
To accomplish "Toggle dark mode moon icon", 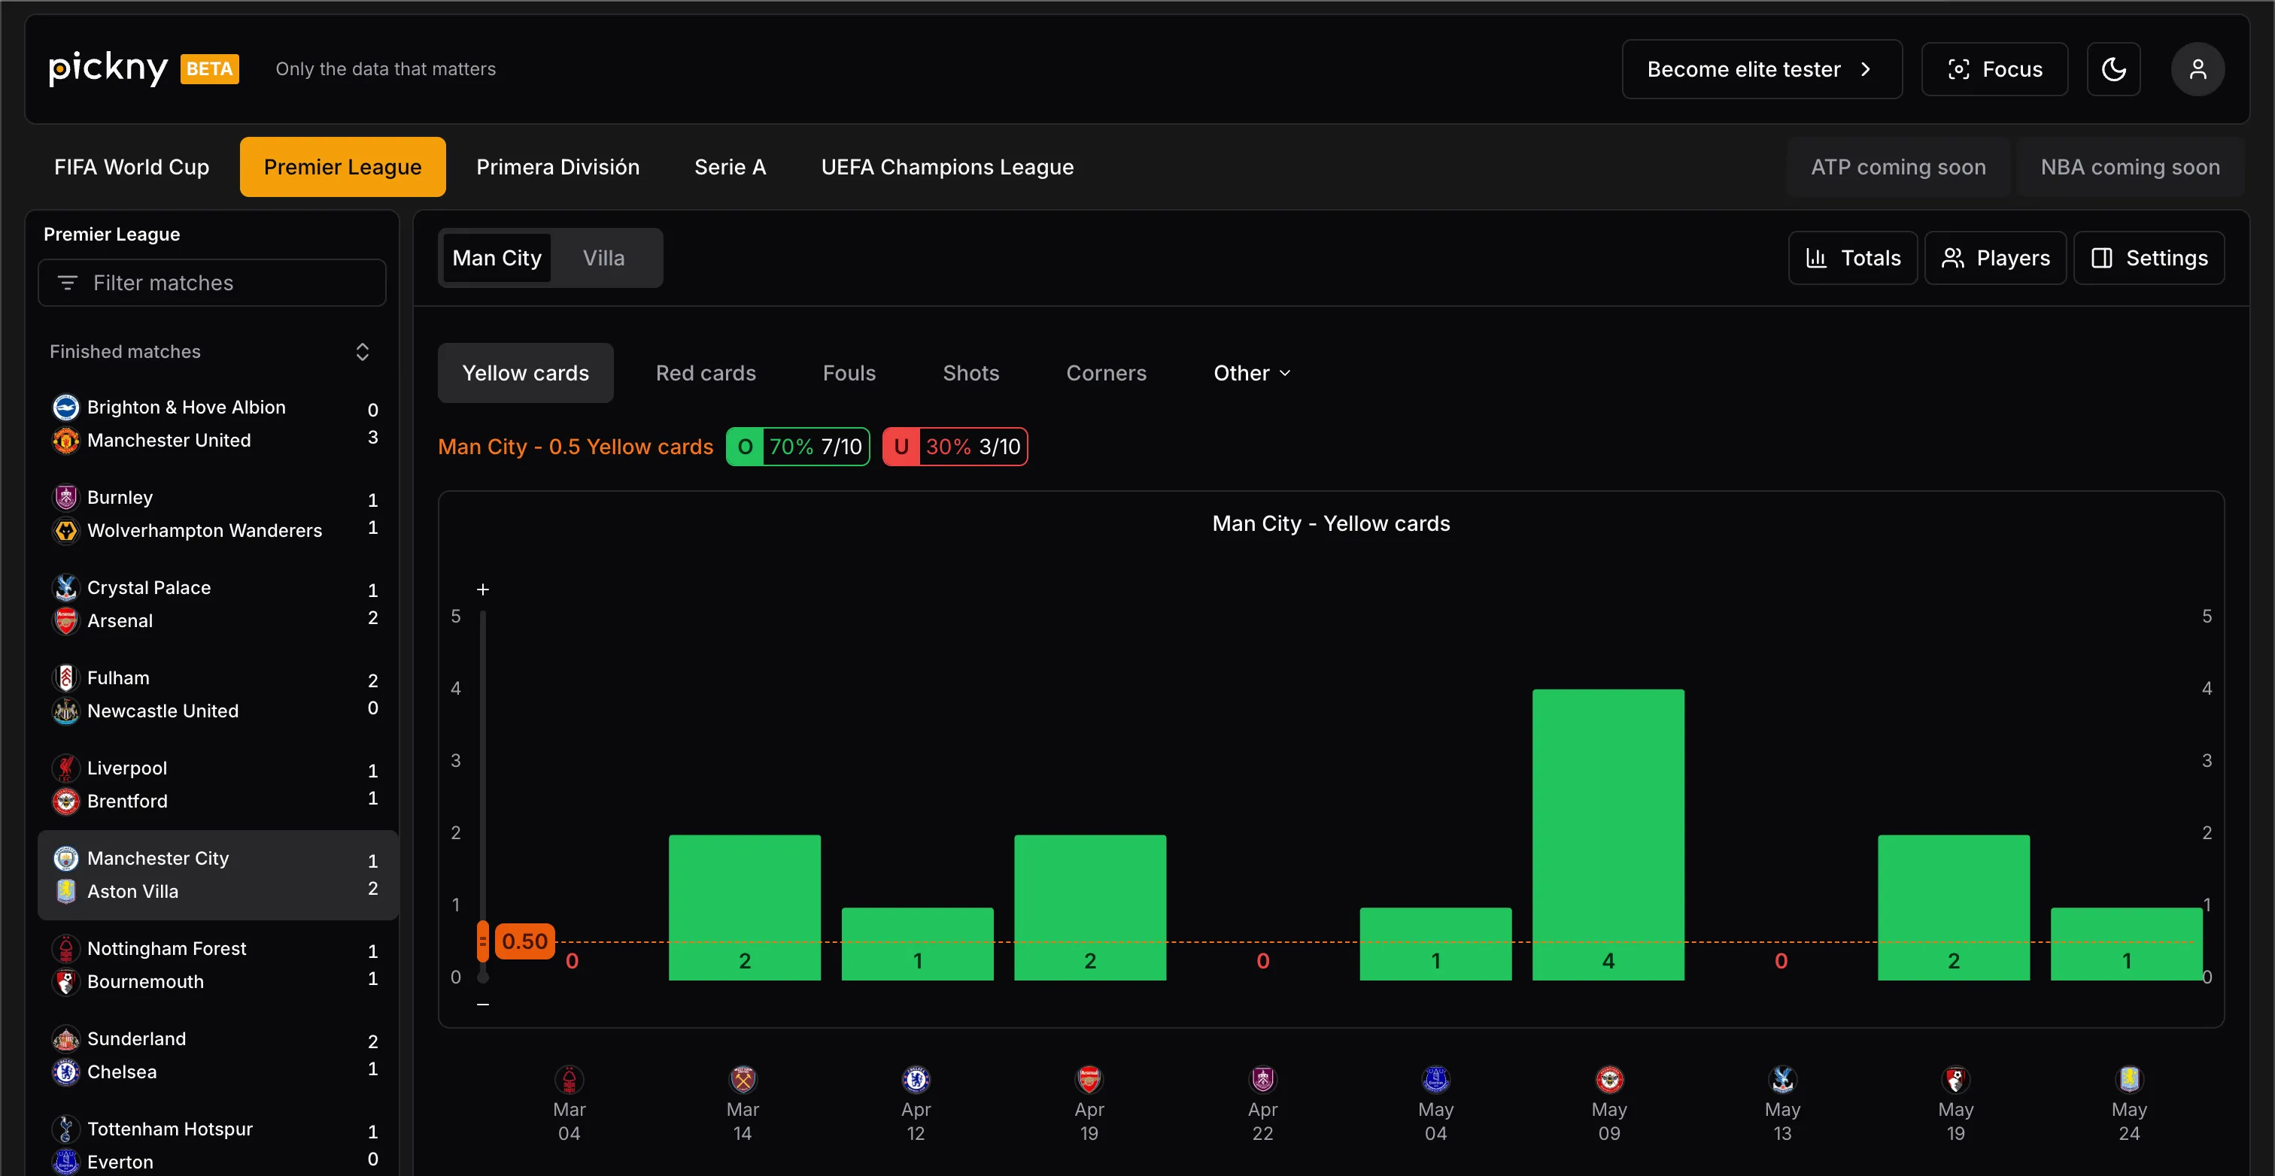I will click(2112, 69).
